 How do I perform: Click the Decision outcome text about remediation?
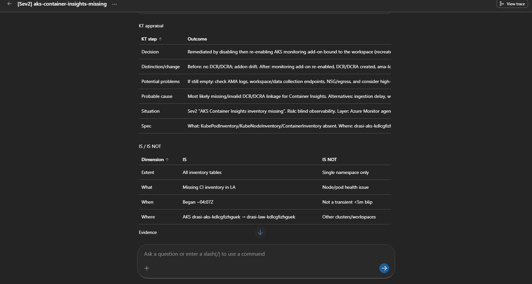tap(289, 52)
